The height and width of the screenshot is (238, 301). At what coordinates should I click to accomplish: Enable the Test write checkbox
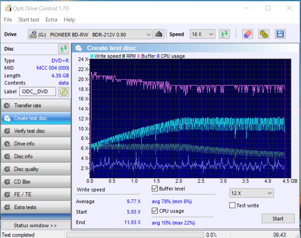tap(232, 206)
